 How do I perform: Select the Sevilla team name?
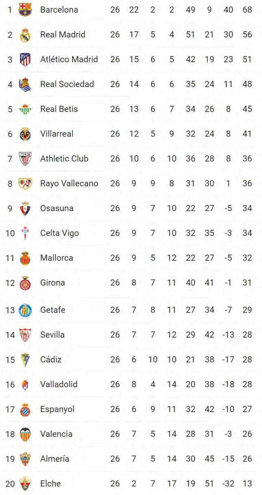tap(52, 335)
